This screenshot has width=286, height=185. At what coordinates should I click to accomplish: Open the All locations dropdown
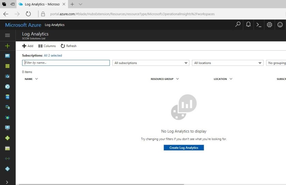(x=227, y=63)
